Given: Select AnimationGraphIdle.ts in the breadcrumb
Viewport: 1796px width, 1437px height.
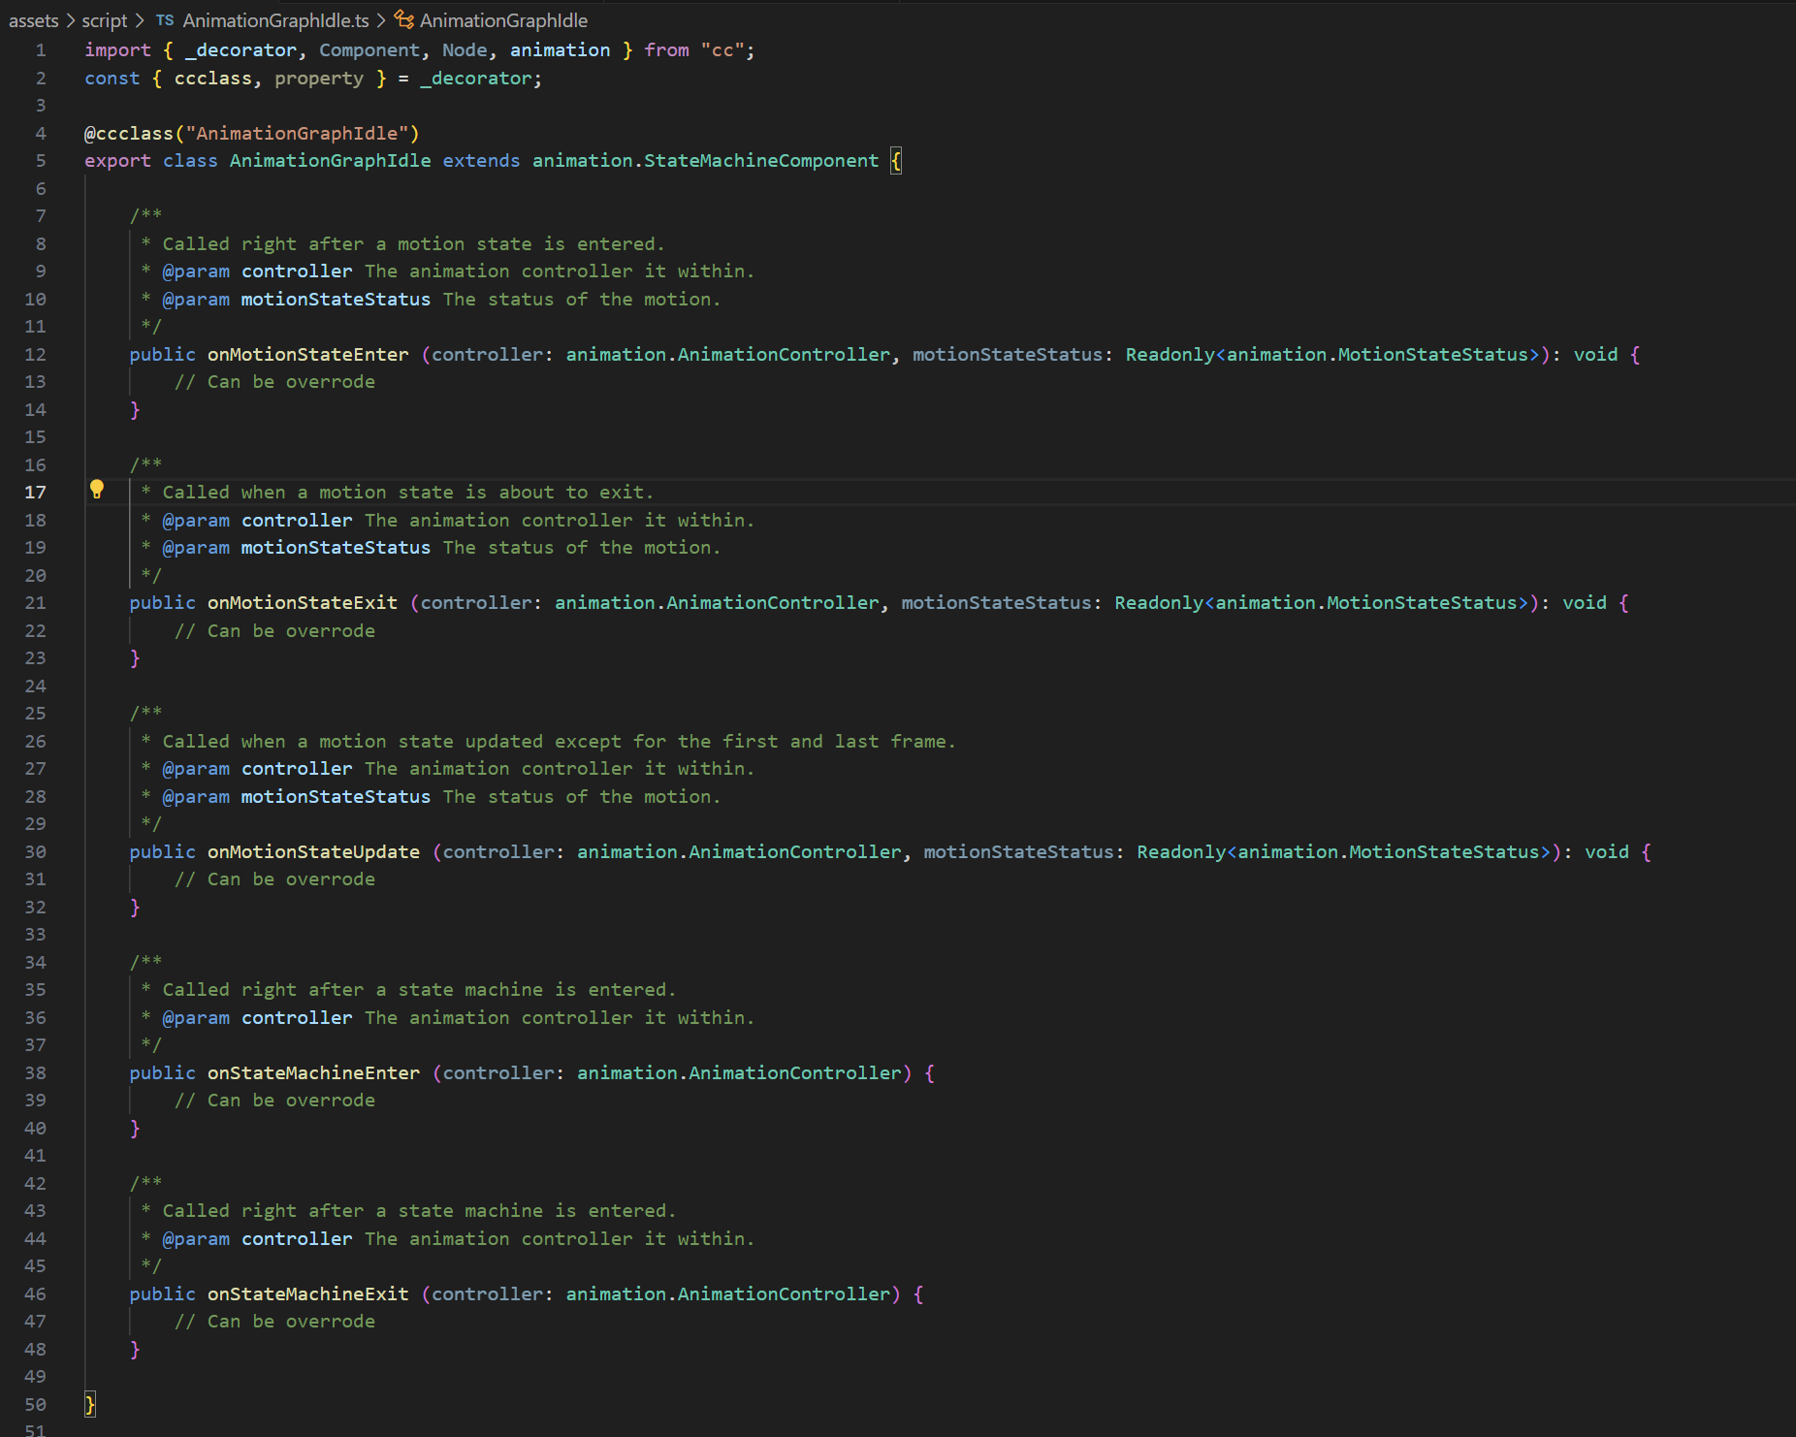Looking at the screenshot, I should tap(275, 20).
